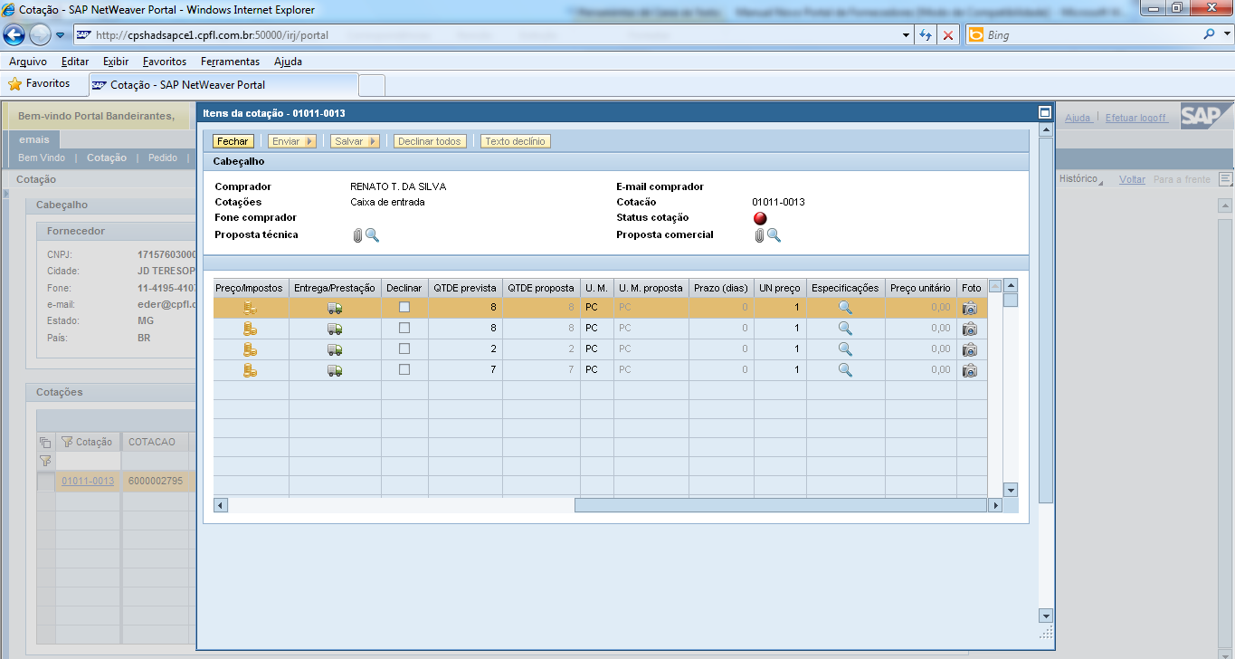
Task: Check Declinar box in second row
Action: 404,328
